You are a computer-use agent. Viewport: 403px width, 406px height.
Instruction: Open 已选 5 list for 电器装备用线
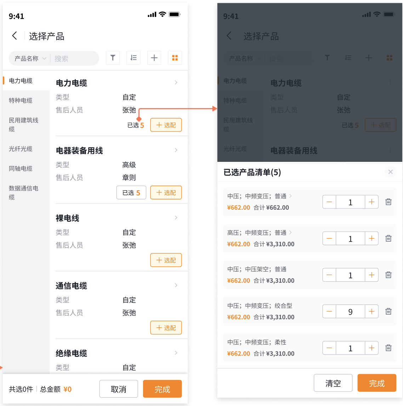click(x=131, y=193)
